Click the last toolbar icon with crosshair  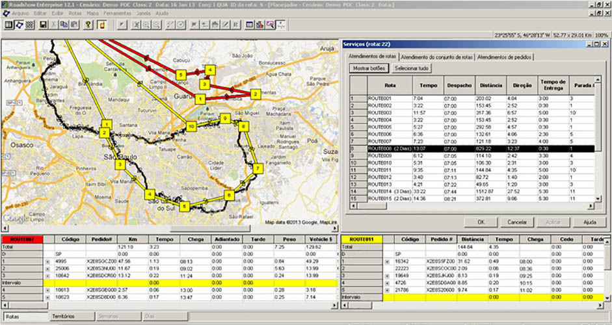coord(281,25)
